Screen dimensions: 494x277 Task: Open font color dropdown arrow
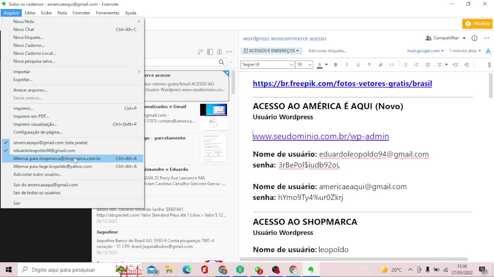(326, 65)
